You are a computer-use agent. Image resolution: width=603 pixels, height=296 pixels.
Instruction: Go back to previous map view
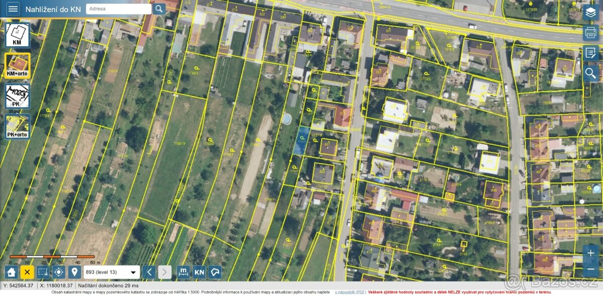[x=149, y=272]
